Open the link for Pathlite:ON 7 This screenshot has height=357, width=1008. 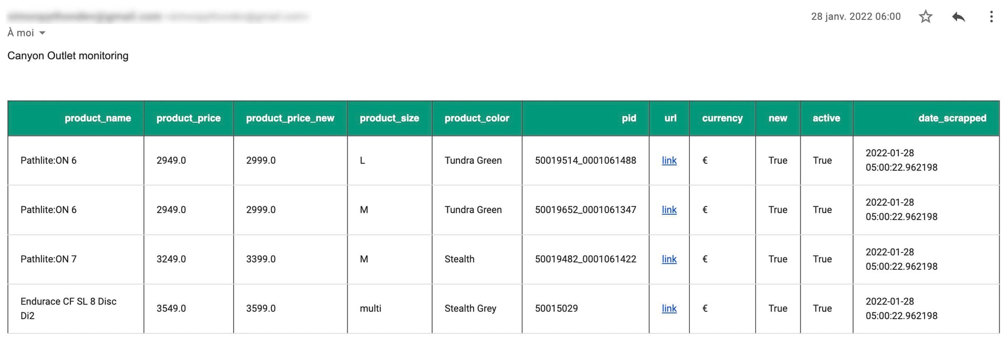click(x=669, y=259)
